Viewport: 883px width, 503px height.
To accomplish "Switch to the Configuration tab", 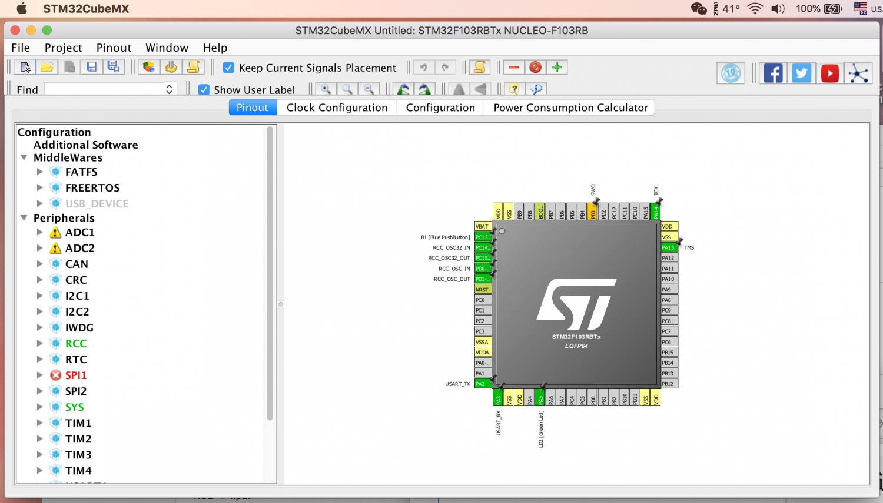I will point(440,108).
